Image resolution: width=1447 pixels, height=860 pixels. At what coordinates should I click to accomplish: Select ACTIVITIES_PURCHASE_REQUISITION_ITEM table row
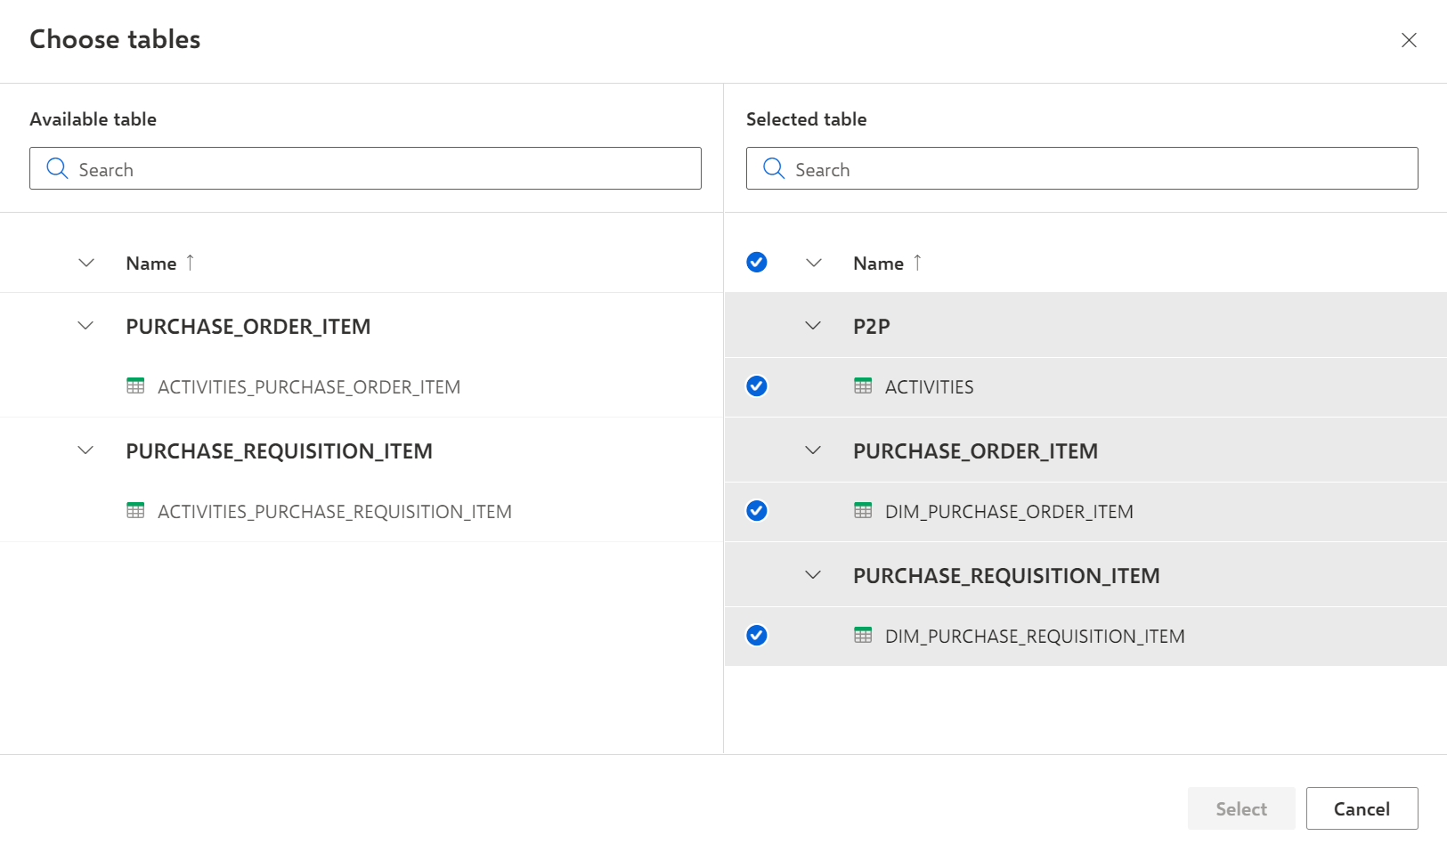click(362, 511)
